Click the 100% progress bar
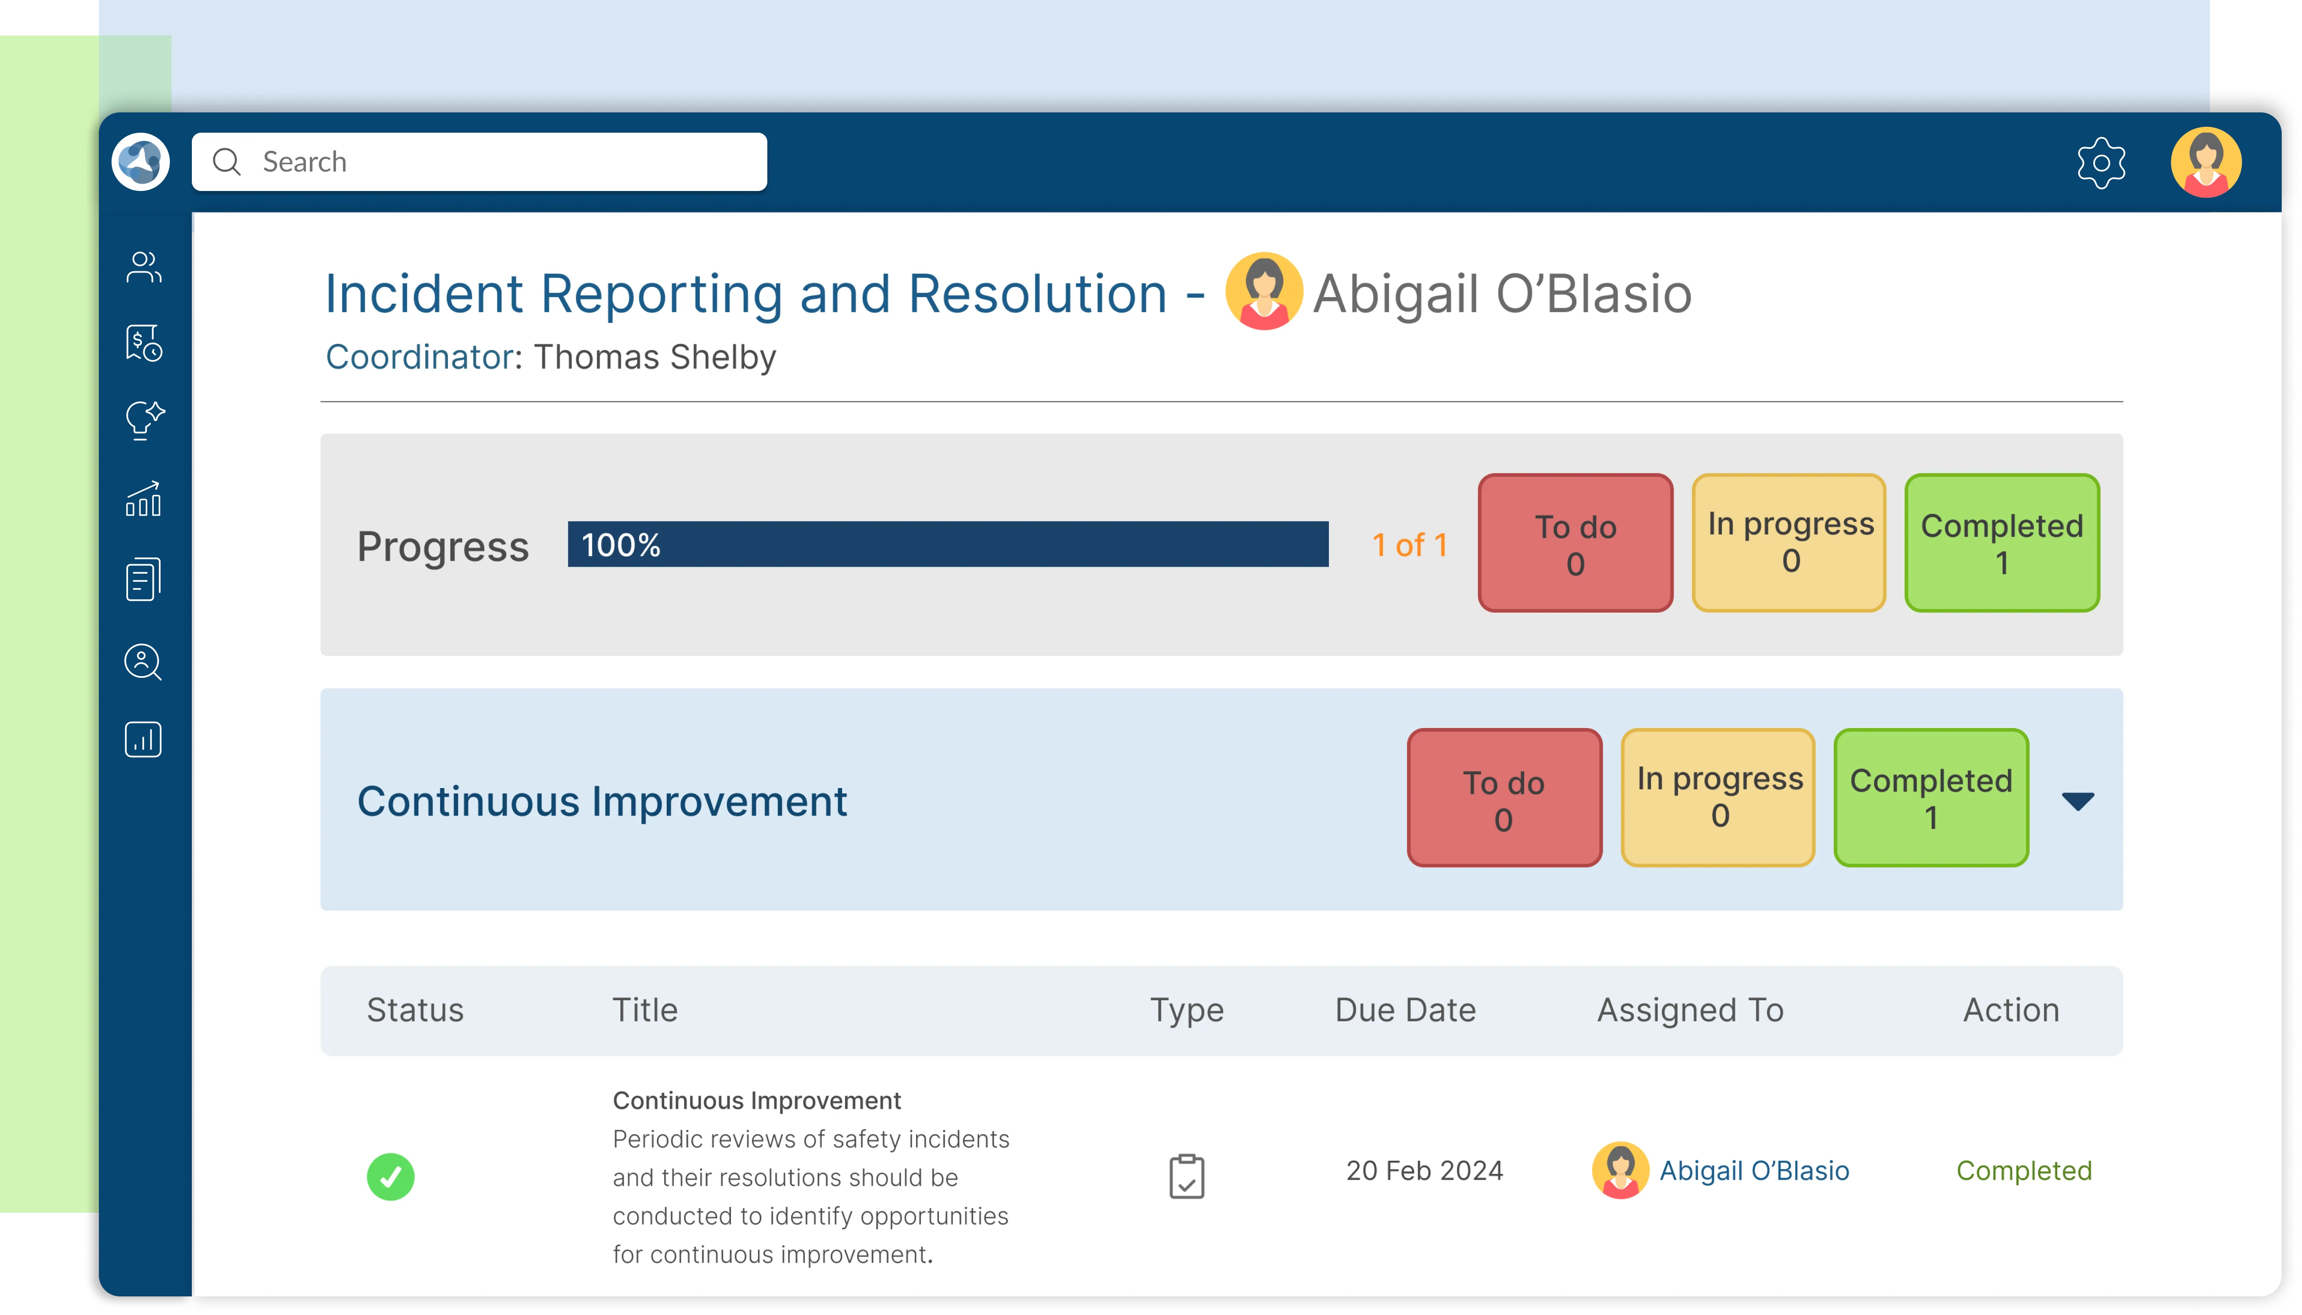 pyautogui.click(x=947, y=545)
